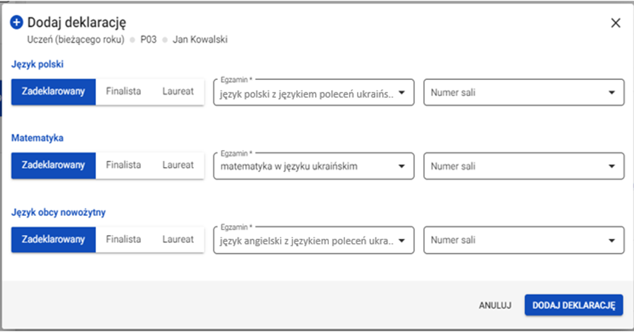Open Numer sali dropdown for Język polski
Image resolution: width=634 pixels, height=332 pixels.
[523, 93]
